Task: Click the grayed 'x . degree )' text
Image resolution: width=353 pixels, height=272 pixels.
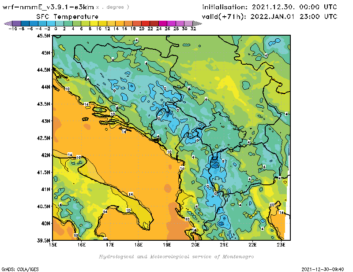Action: [113, 7]
